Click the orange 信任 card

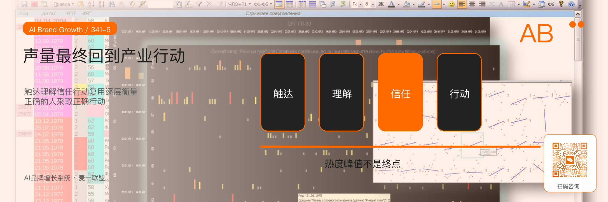(x=400, y=92)
